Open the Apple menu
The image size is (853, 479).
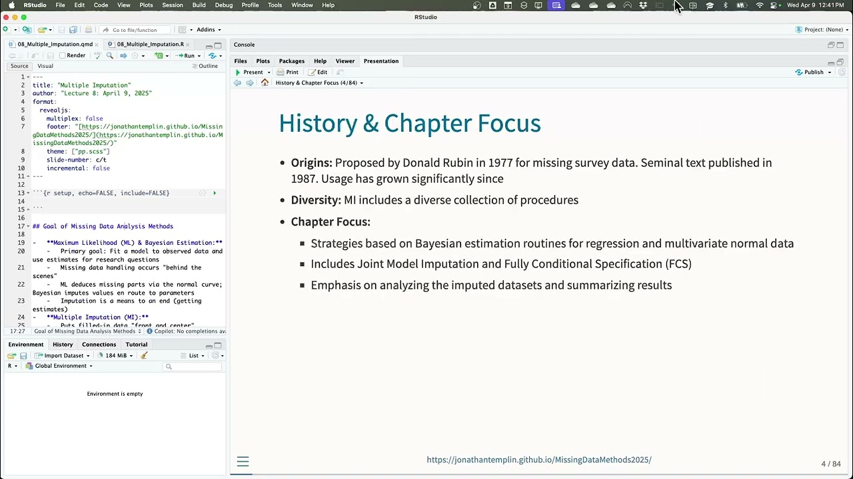click(x=11, y=5)
